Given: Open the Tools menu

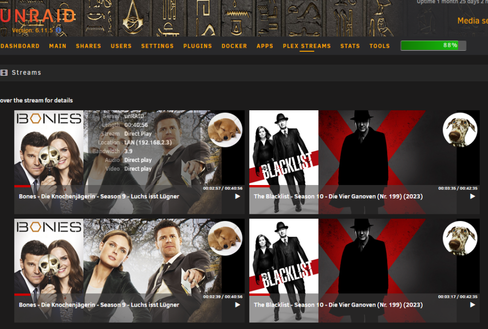Looking at the screenshot, I should pos(379,46).
